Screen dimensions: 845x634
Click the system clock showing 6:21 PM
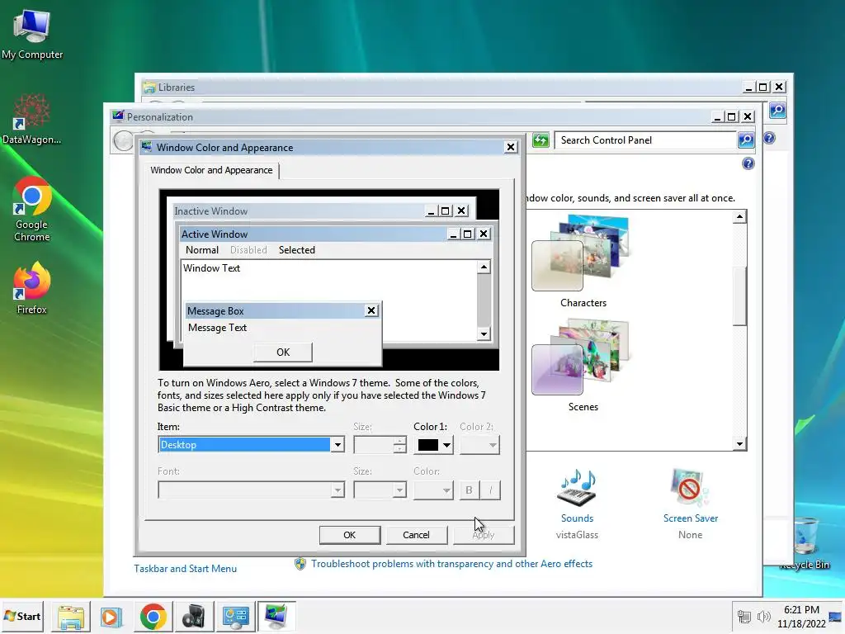[x=801, y=617]
